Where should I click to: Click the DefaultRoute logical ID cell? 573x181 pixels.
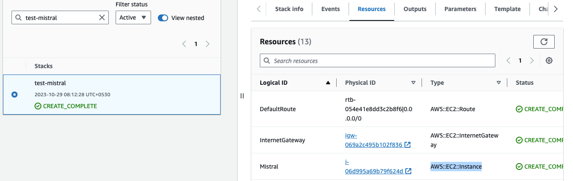coord(278,109)
